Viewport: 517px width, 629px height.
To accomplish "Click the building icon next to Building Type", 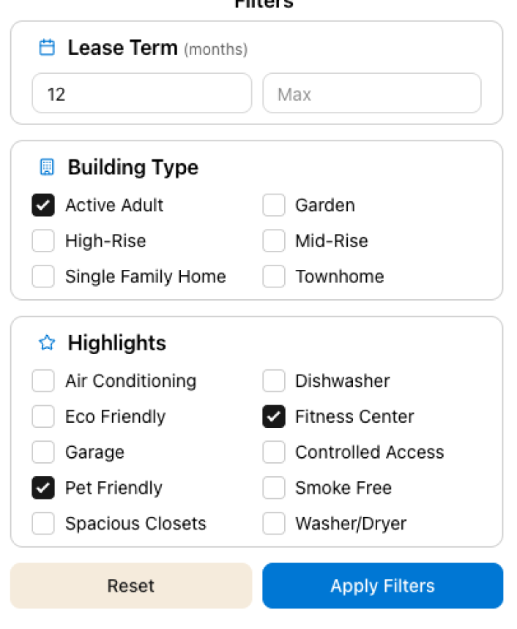I will coord(47,167).
